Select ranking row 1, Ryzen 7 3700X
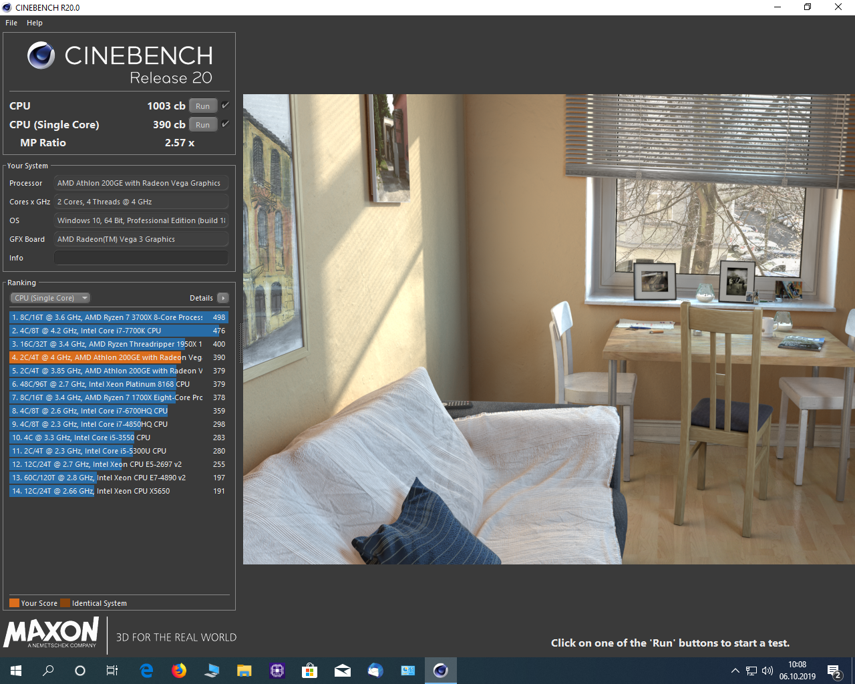The height and width of the screenshot is (684, 855). (x=119, y=317)
